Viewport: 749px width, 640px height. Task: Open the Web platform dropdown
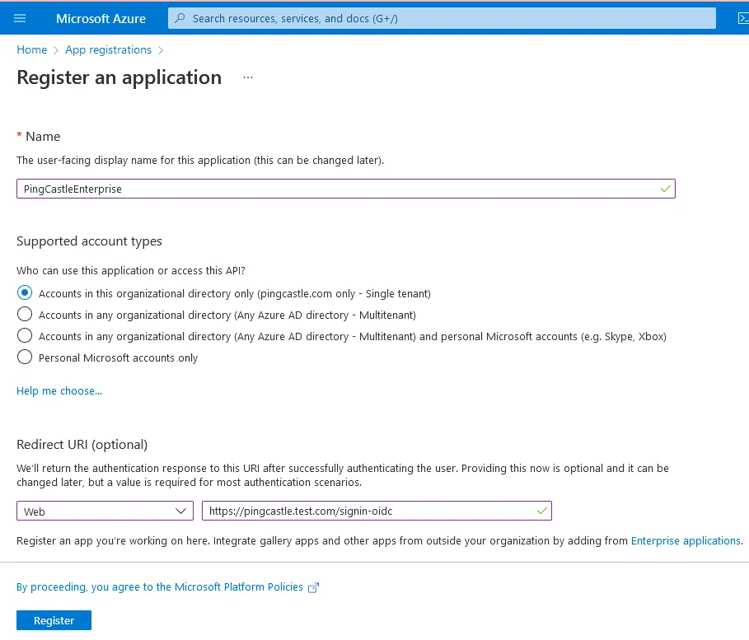click(x=105, y=511)
